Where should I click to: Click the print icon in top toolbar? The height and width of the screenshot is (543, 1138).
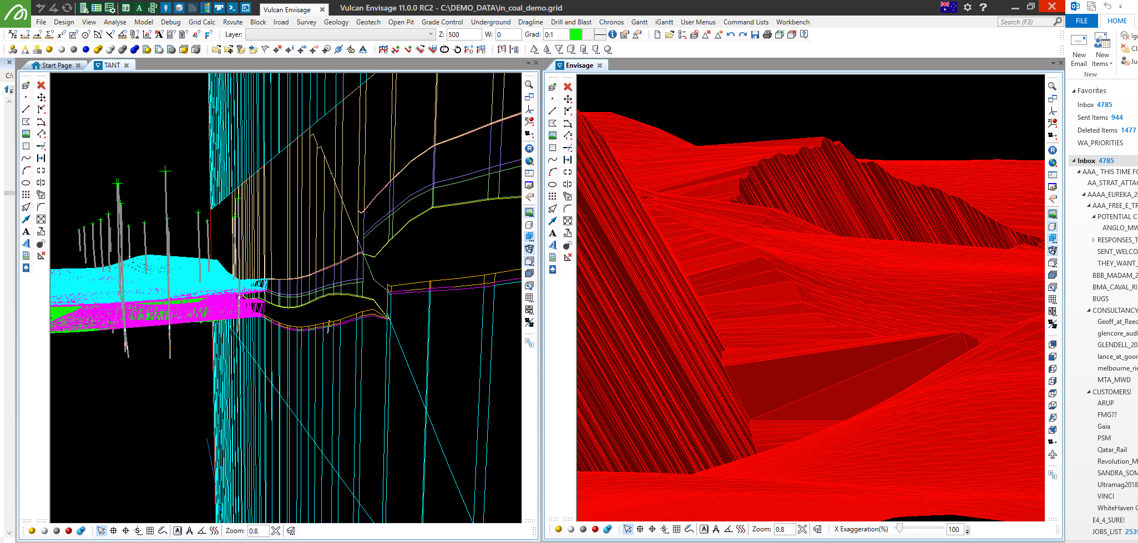coord(767,34)
